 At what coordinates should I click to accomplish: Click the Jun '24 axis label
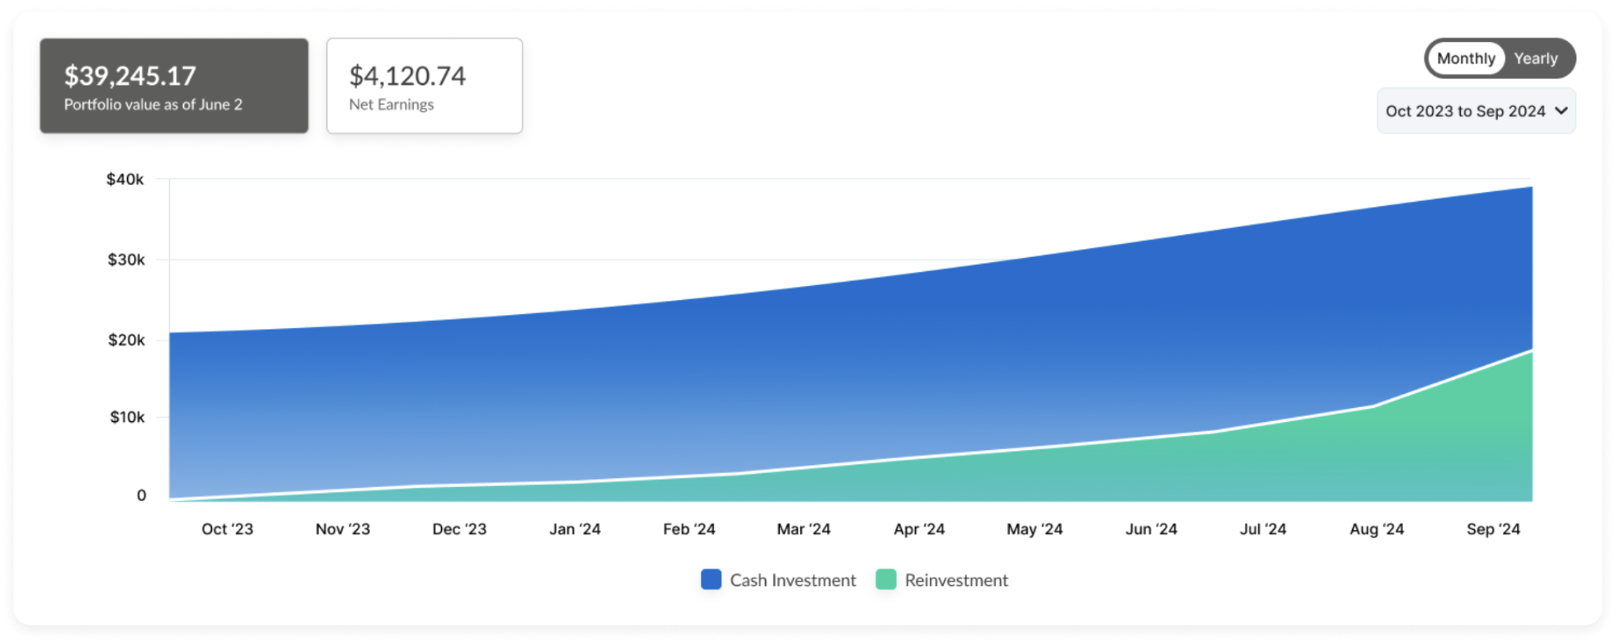1152,529
